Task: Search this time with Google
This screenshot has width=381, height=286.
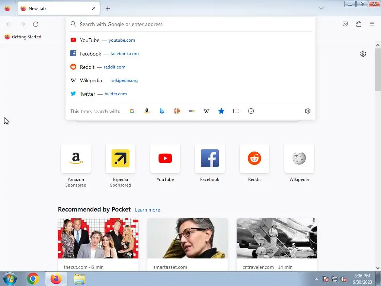Action: point(132,111)
